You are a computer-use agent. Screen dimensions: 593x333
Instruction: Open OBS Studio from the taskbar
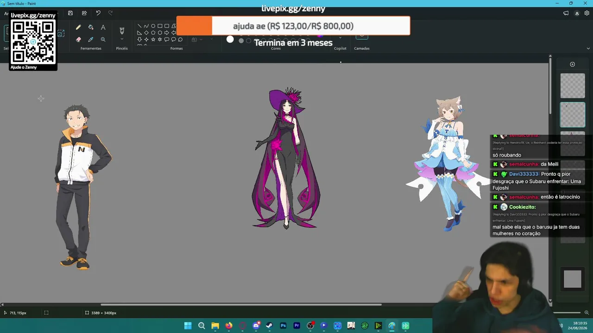click(x=310, y=326)
